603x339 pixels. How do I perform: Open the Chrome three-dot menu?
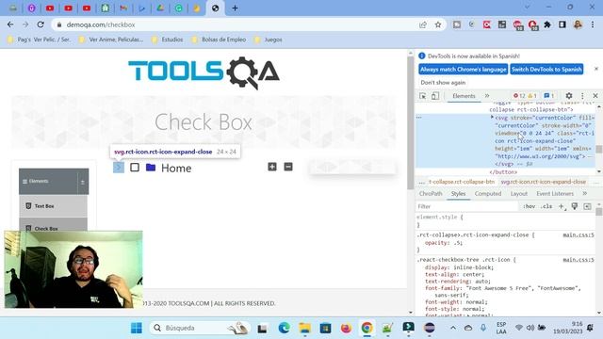click(593, 24)
